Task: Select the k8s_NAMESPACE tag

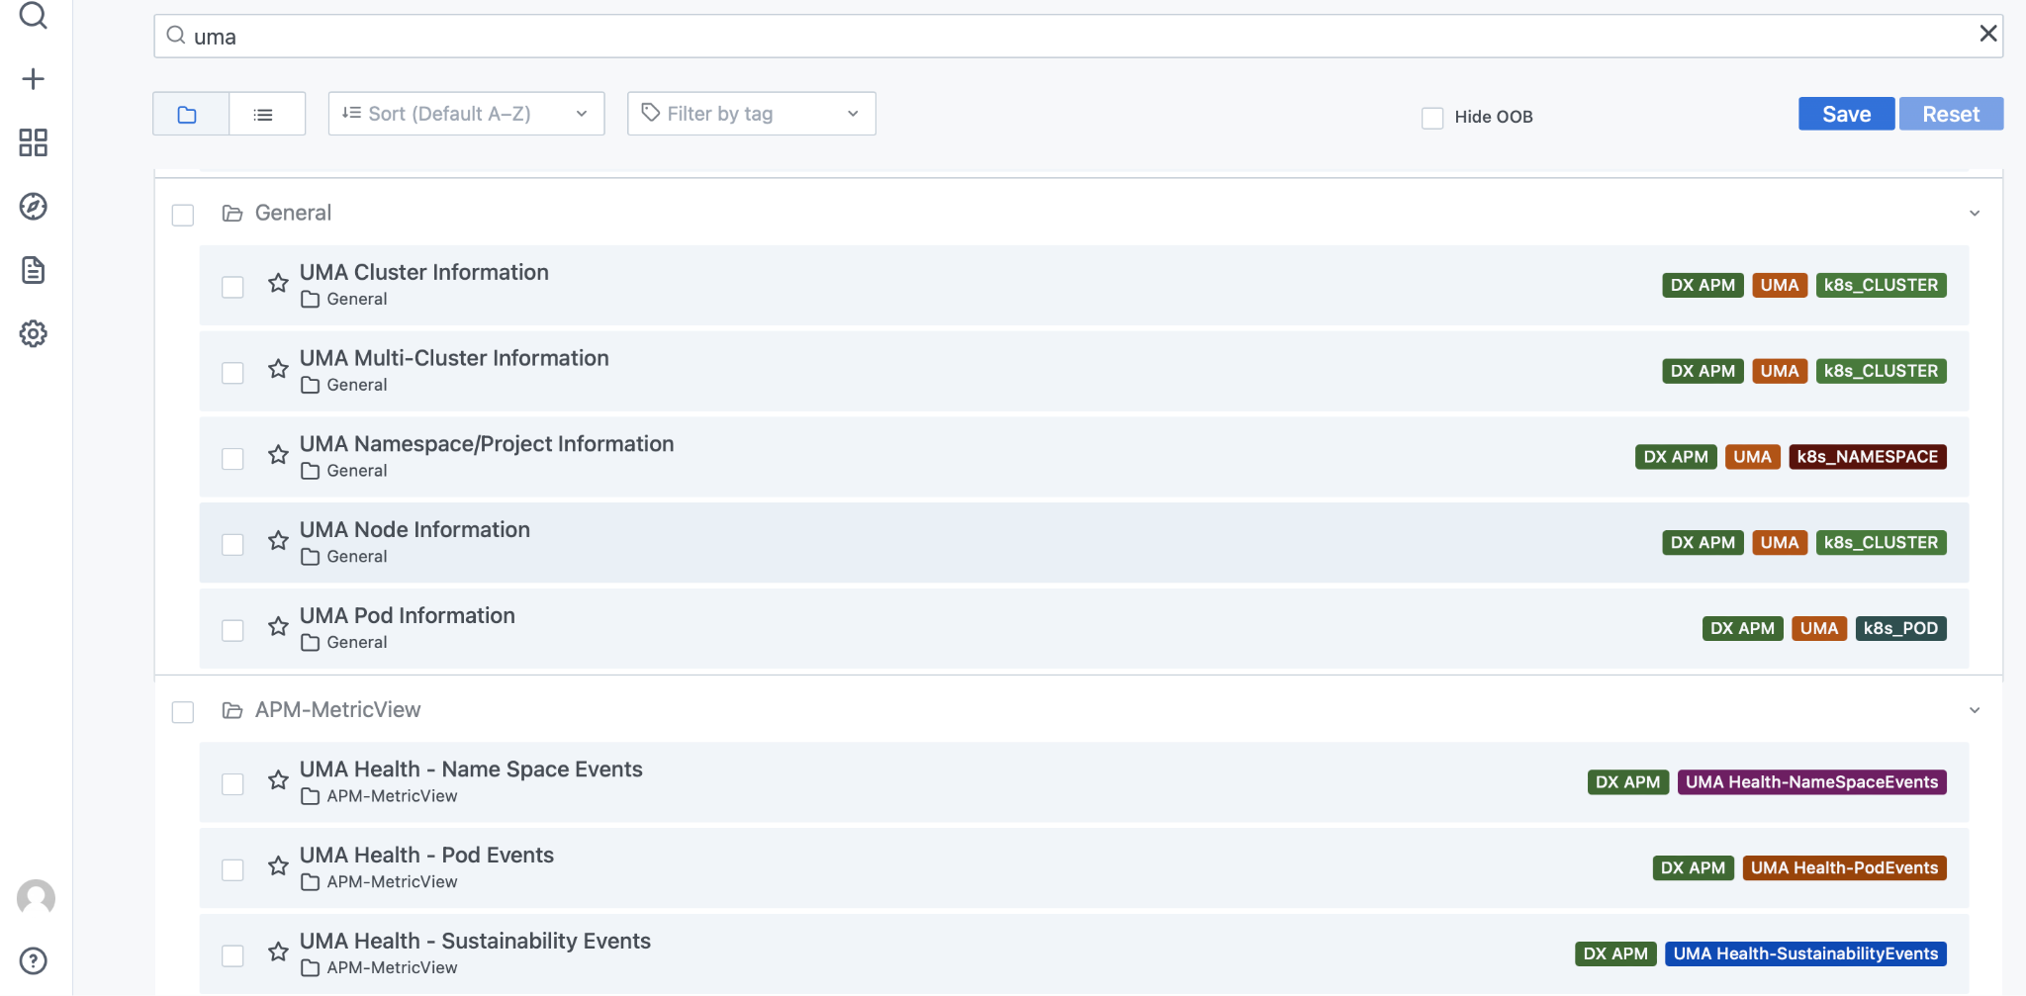Action: (x=1868, y=456)
